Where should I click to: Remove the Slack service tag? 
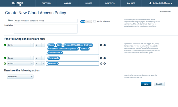(x=54, y=45)
